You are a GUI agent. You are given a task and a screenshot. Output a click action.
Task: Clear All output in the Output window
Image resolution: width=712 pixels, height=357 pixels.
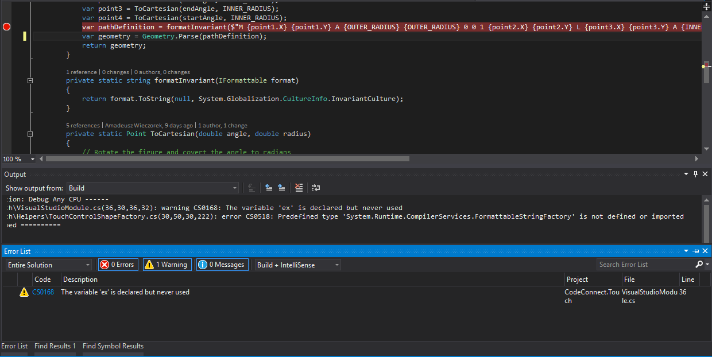(x=298, y=188)
